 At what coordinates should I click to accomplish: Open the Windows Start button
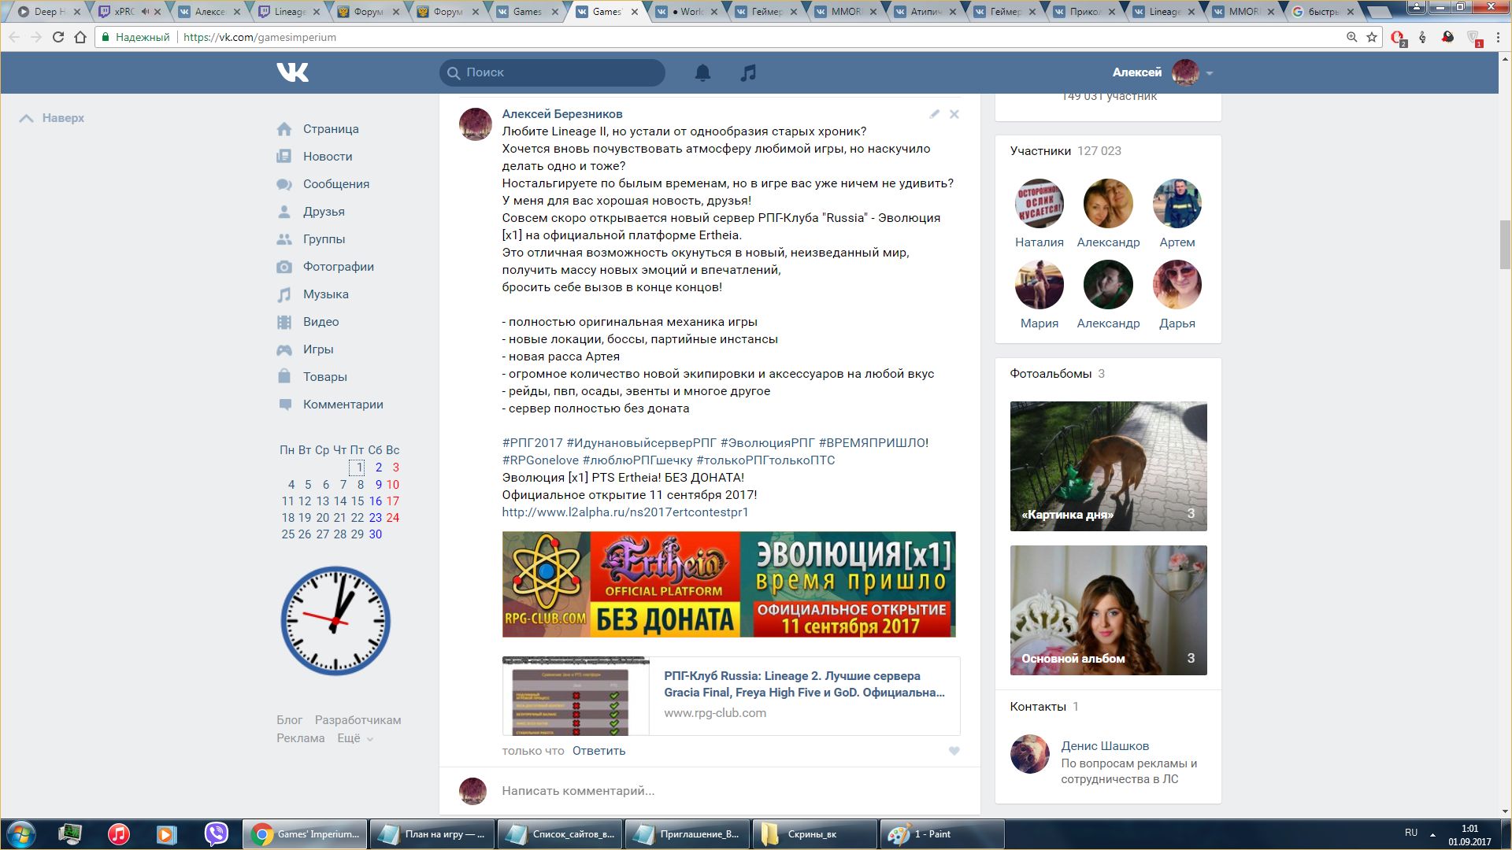click(21, 834)
